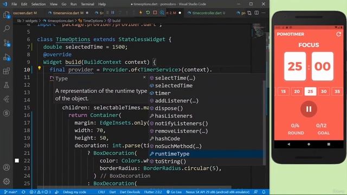Select 25 minute option in emulator

[310, 92]
